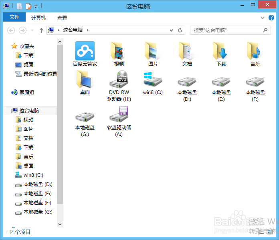Select 最近访问的位置 in sidebar
This screenshot has height=240, width=279.
tap(36, 74)
